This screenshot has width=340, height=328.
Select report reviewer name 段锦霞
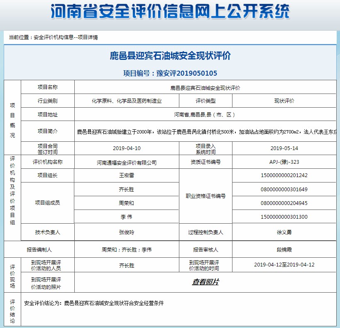click(x=284, y=249)
